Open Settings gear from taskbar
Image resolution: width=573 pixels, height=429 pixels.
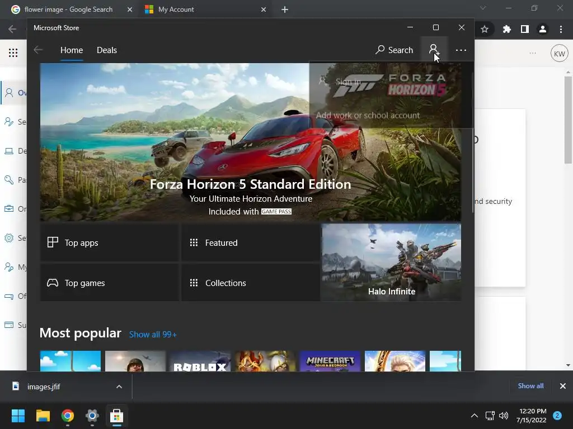tap(92, 416)
